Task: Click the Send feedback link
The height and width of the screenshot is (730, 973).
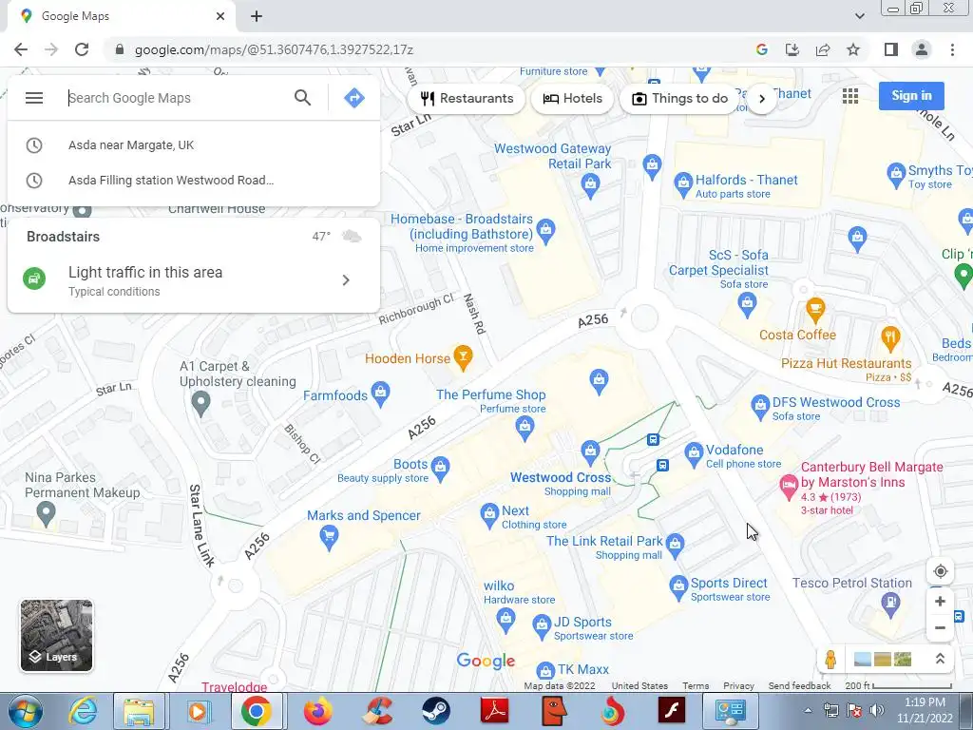Action: point(799,686)
